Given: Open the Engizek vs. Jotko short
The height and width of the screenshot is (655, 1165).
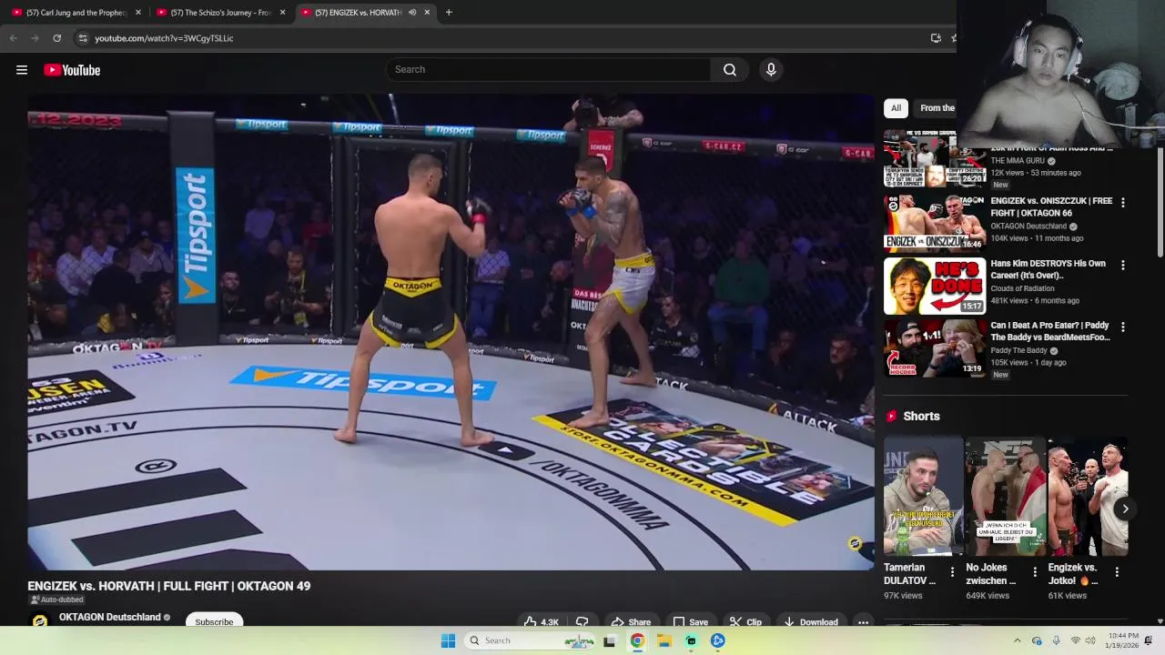Looking at the screenshot, I should coord(1088,497).
